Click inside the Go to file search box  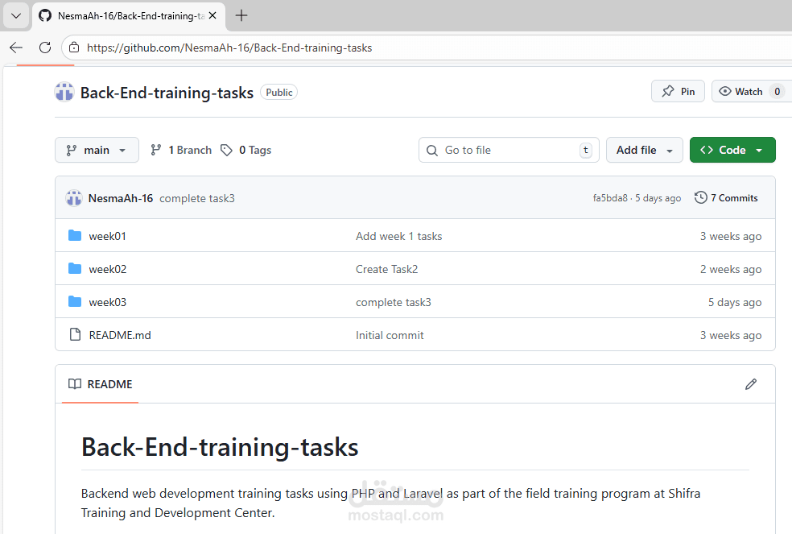pyautogui.click(x=509, y=150)
